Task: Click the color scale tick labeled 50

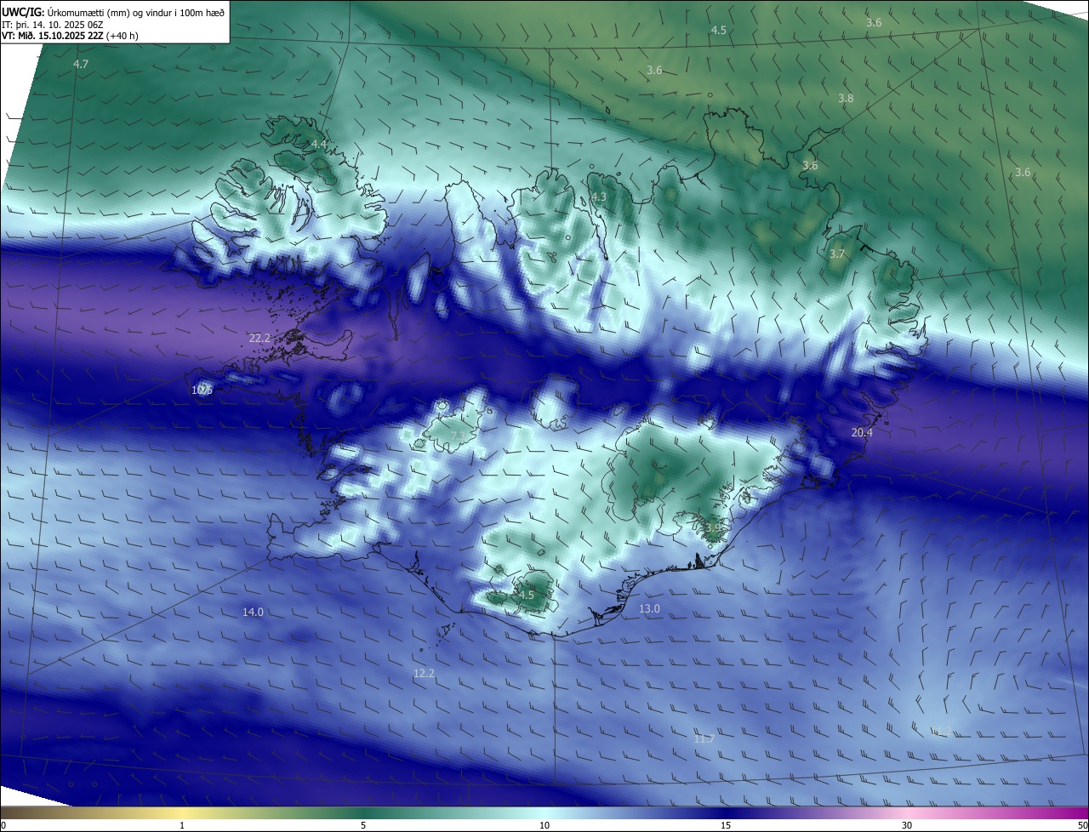Action: [x=1082, y=825]
